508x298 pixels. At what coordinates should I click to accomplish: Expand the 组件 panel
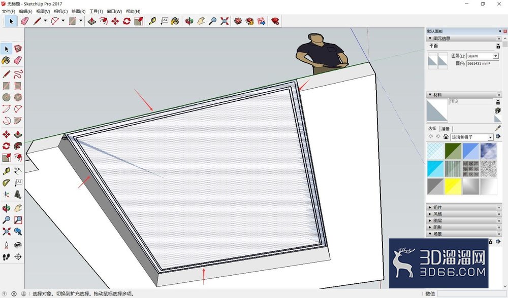pyautogui.click(x=430, y=207)
